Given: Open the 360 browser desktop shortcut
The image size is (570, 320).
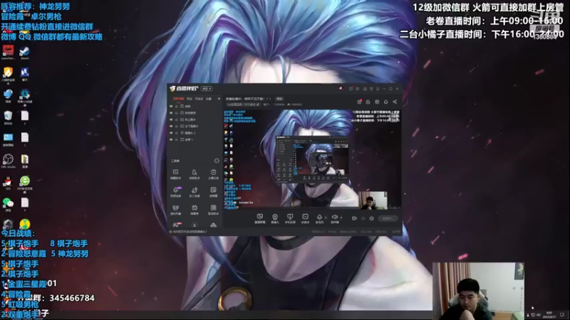Looking at the screenshot, I should pos(25,183).
